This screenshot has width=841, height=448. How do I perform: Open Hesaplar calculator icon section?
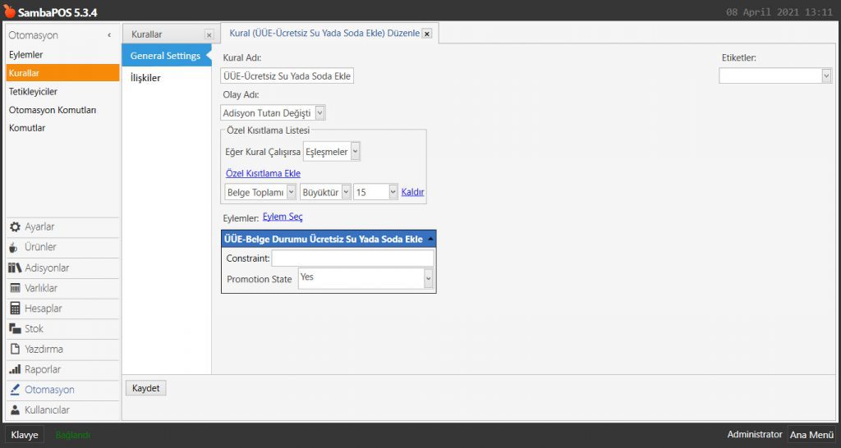[15, 309]
